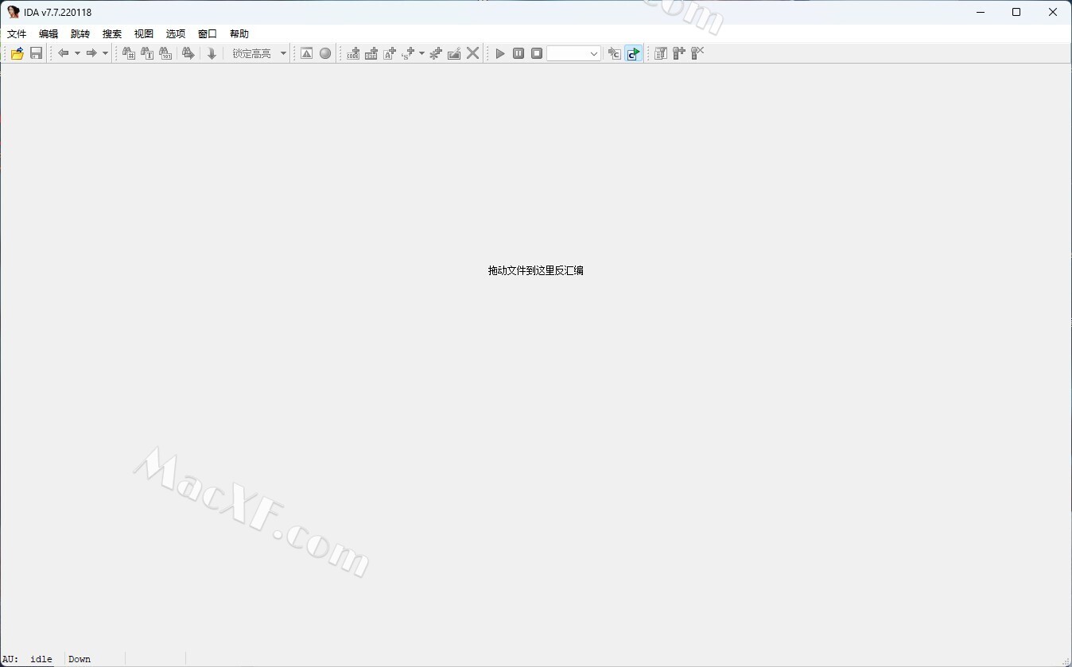Jump back with the left arrow
This screenshot has width=1072, height=667.
click(63, 53)
